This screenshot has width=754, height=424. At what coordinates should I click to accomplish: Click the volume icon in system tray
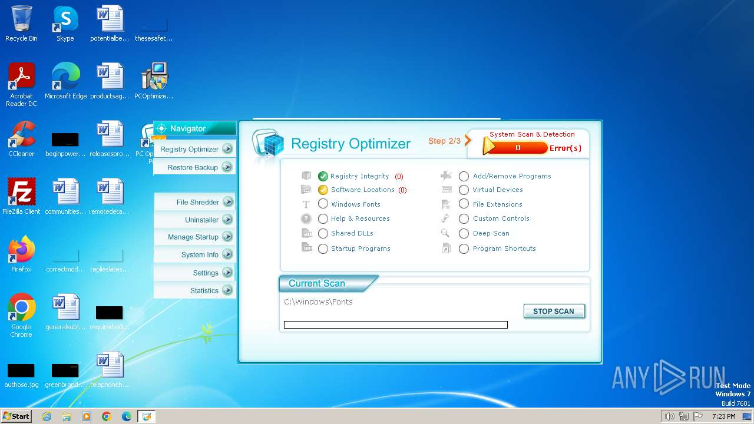tap(669, 416)
